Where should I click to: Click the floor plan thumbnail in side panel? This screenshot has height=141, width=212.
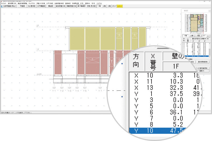[x=196, y=24]
